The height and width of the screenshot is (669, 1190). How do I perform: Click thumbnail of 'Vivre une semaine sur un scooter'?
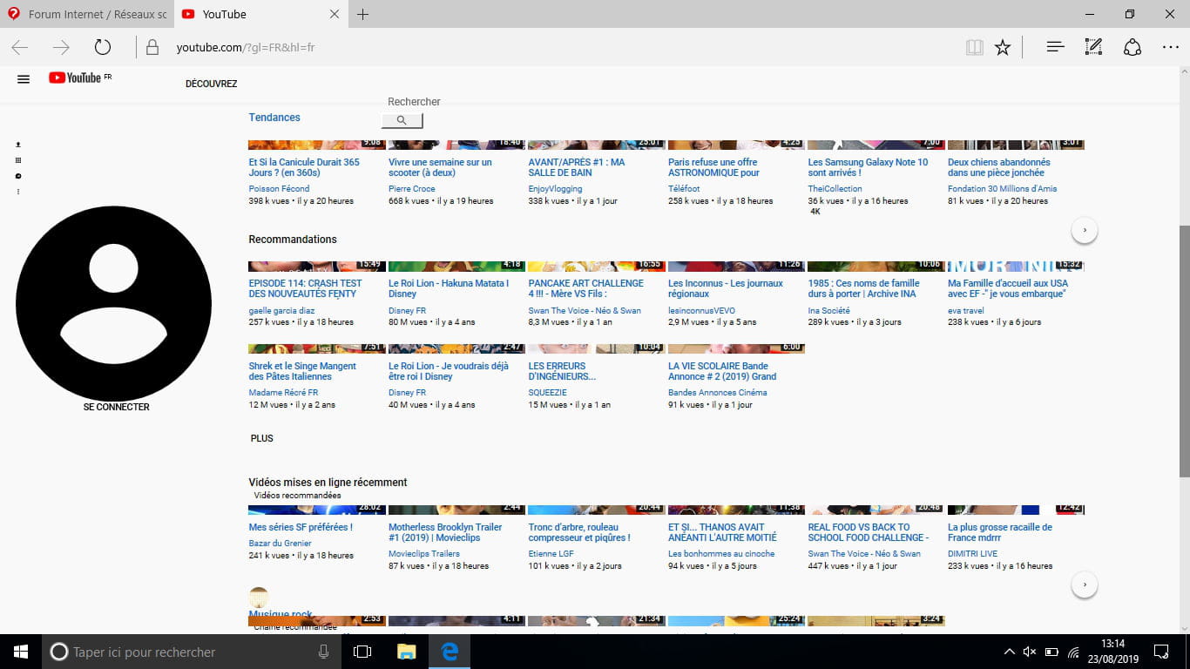[x=457, y=145]
